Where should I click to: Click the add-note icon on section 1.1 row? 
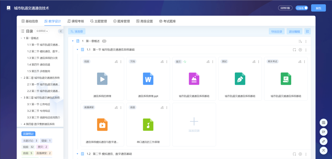pyautogui.click(x=294, y=50)
